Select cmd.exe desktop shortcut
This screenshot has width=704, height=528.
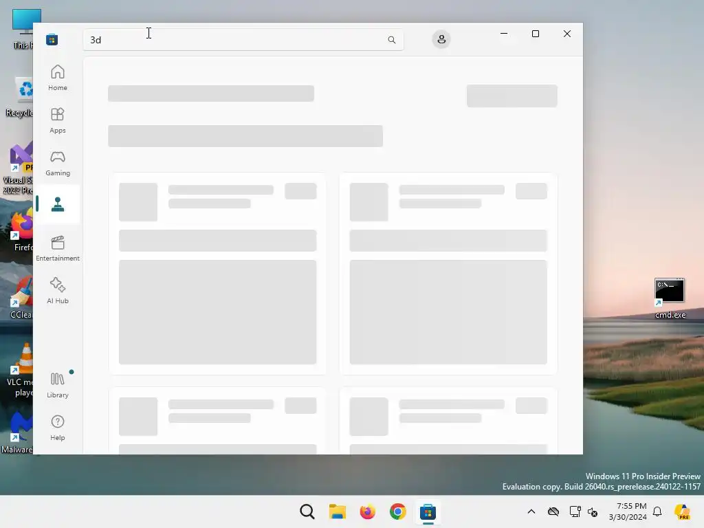point(670,298)
